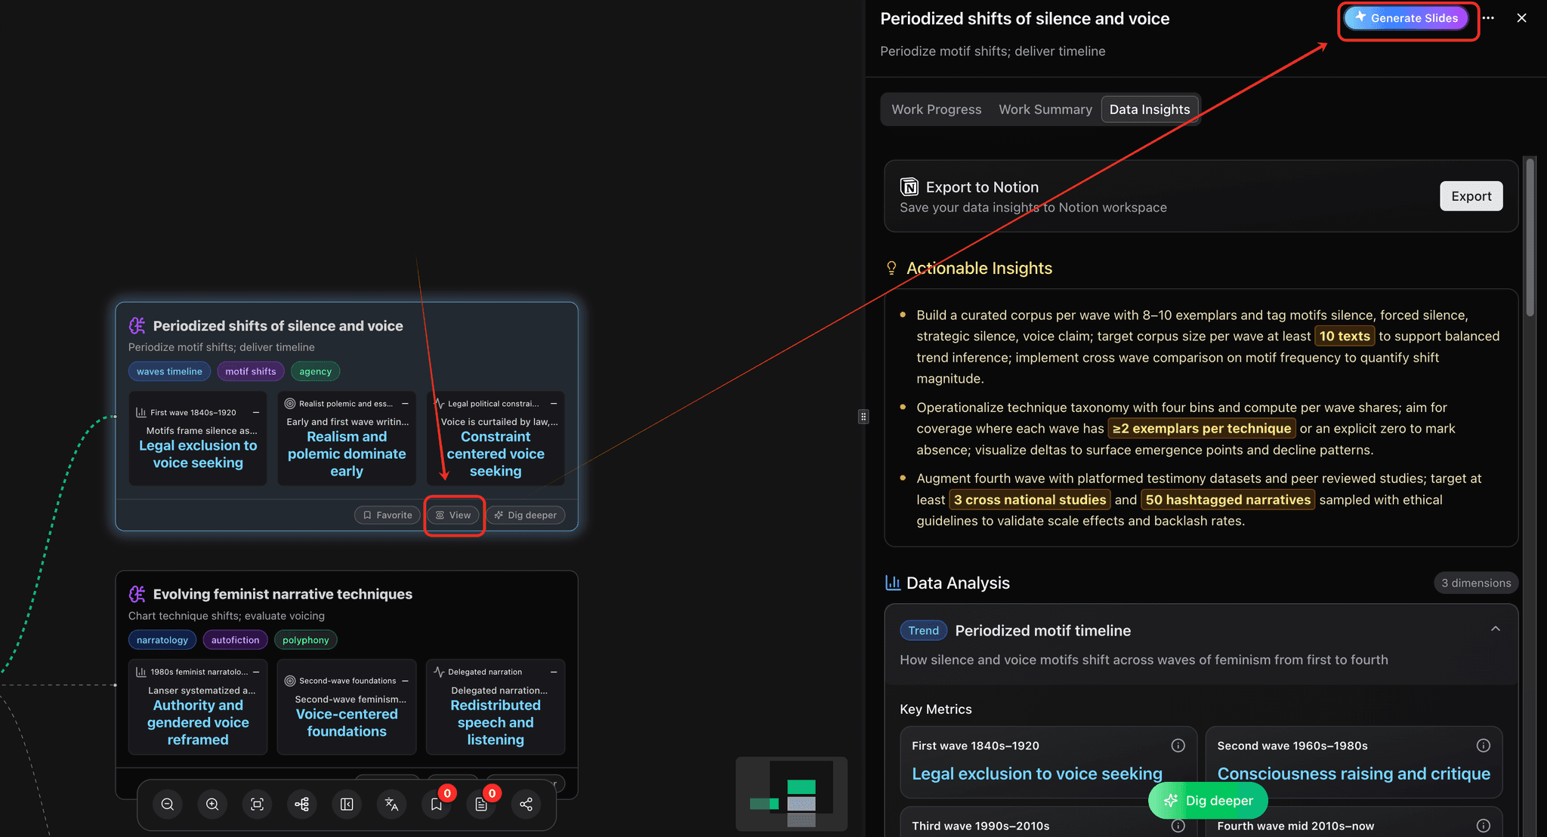1547x837 pixels.
Task: Click the side panel vertical scrollbar
Action: (1530, 238)
